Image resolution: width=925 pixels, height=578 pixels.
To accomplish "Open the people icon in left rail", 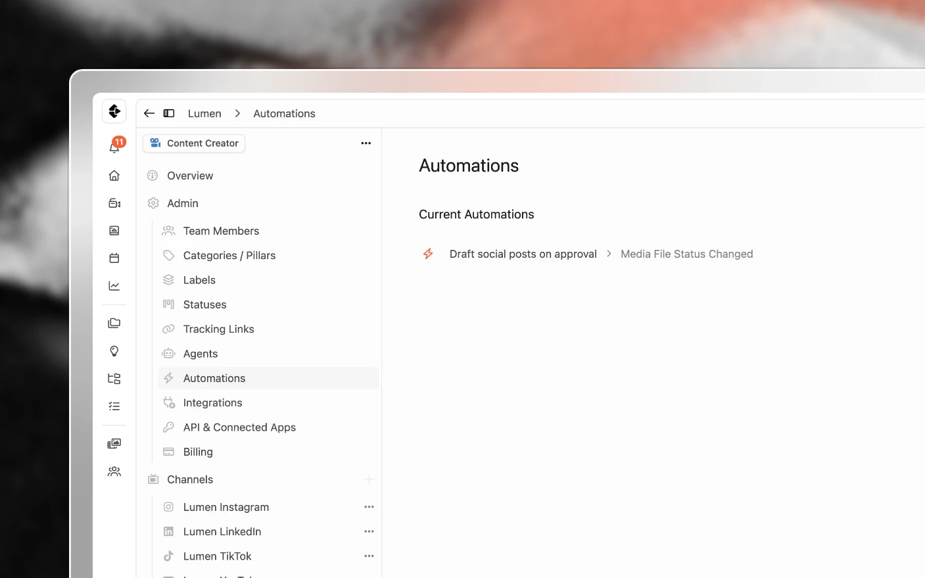I will [x=114, y=471].
